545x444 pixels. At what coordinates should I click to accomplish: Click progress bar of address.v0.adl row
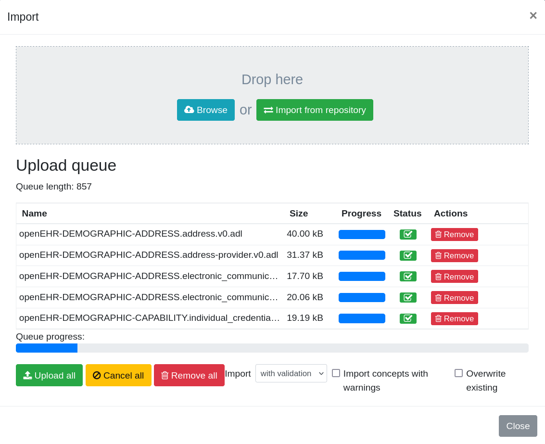point(362,234)
